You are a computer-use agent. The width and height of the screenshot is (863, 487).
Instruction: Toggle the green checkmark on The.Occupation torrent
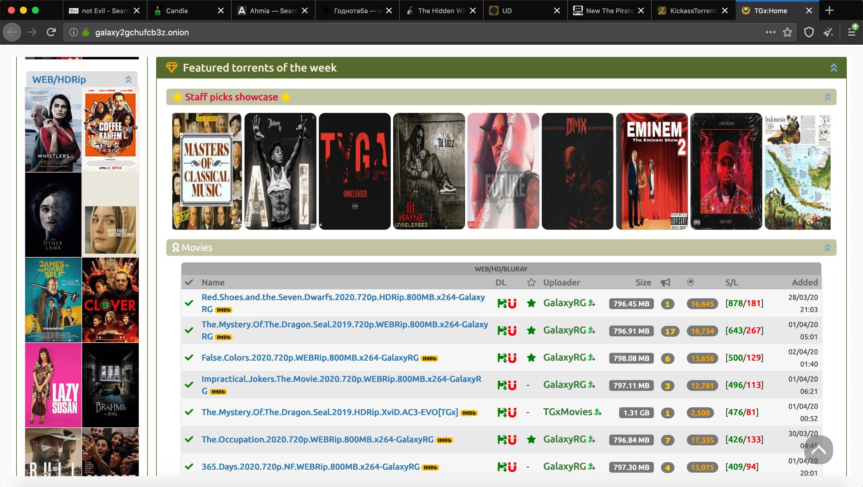coord(188,439)
